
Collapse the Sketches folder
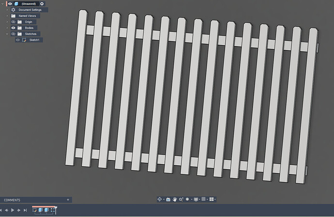pyautogui.click(x=7, y=34)
